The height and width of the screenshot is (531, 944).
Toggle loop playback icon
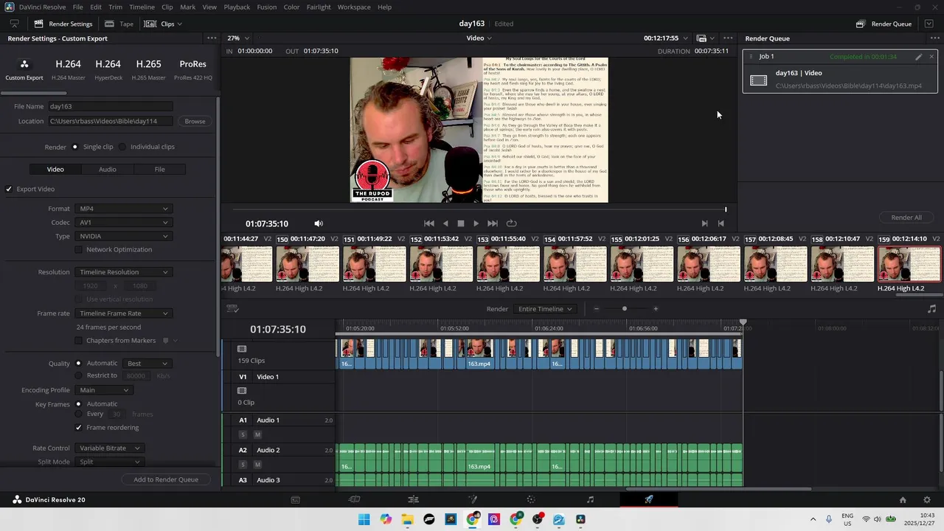(511, 223)
